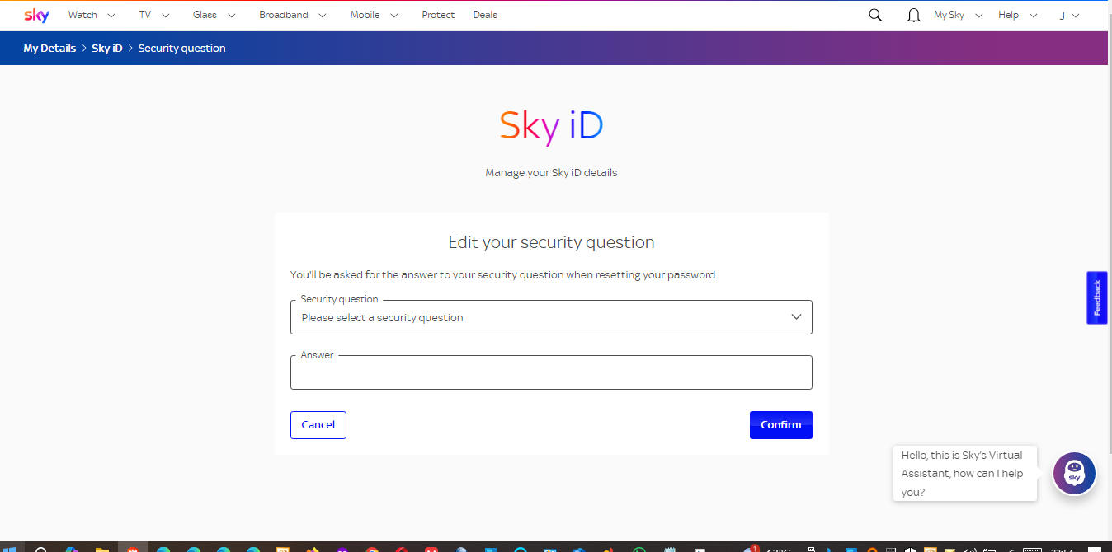
Task: Open the Broadband menu item
Action: point(284,15)
